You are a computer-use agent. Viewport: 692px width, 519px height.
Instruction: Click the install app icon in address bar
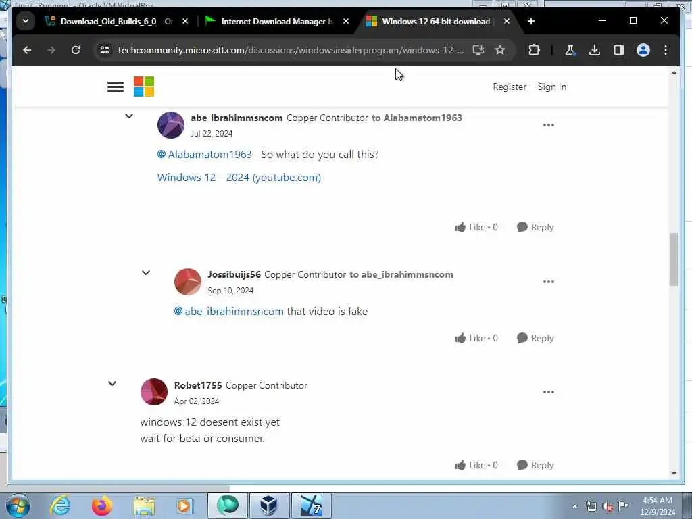pos(478,50)
